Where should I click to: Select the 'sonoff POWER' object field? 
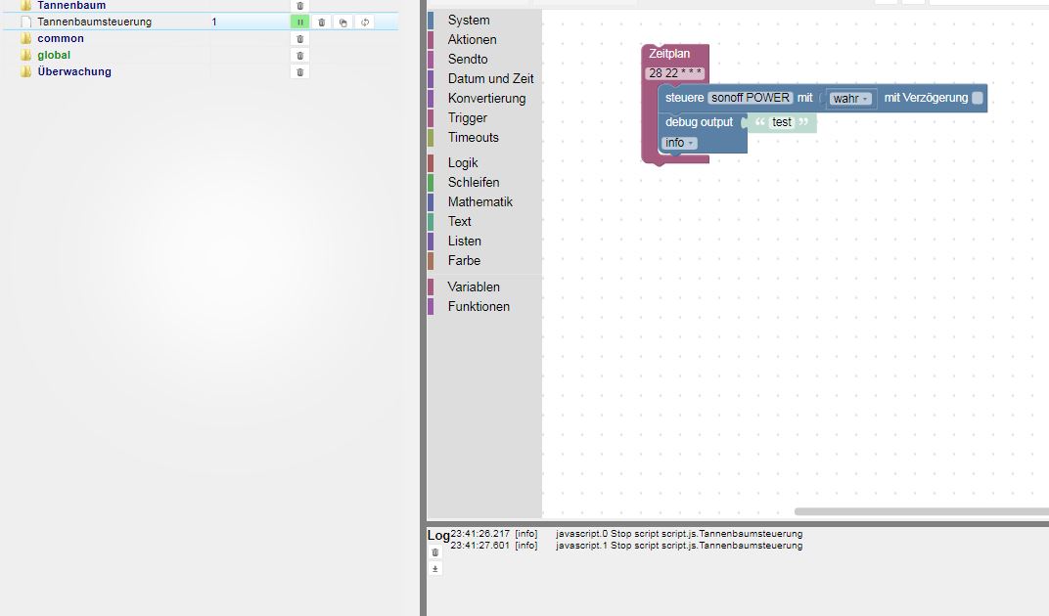coord(750,98)
